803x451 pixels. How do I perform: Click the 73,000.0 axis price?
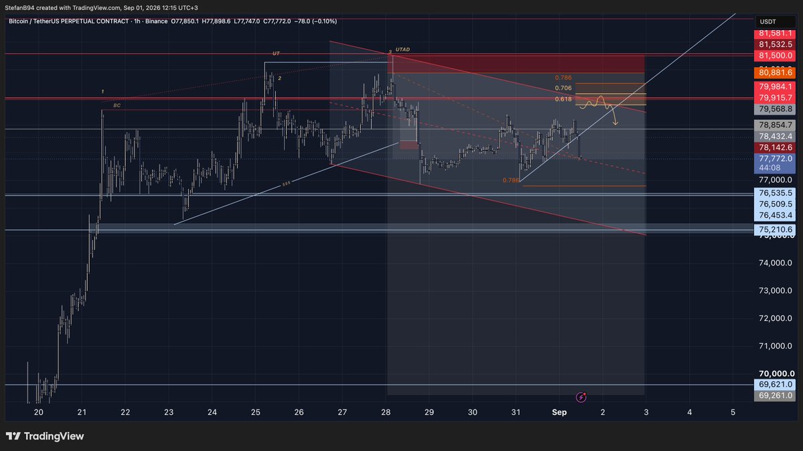pos(776,291)
